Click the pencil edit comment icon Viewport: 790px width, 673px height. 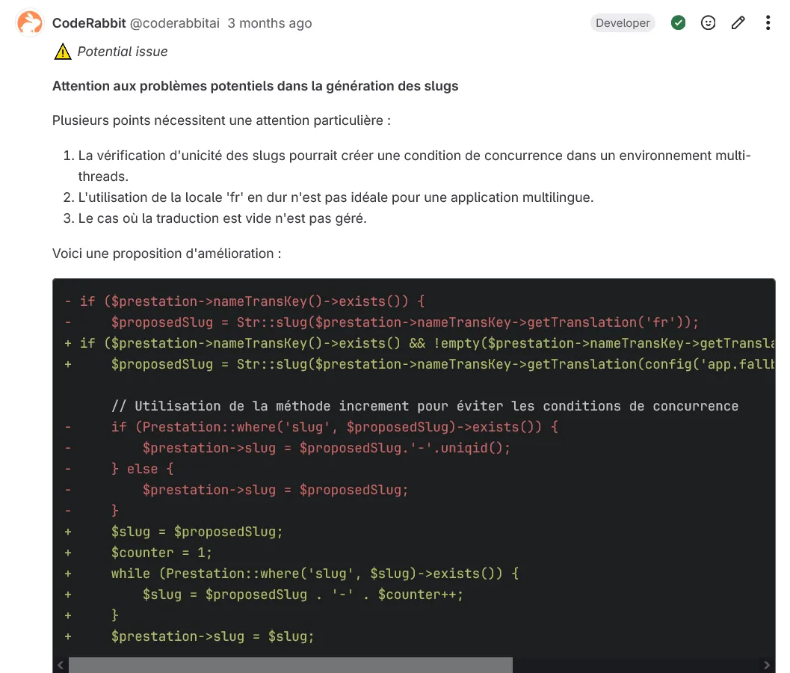click(738, 23)
